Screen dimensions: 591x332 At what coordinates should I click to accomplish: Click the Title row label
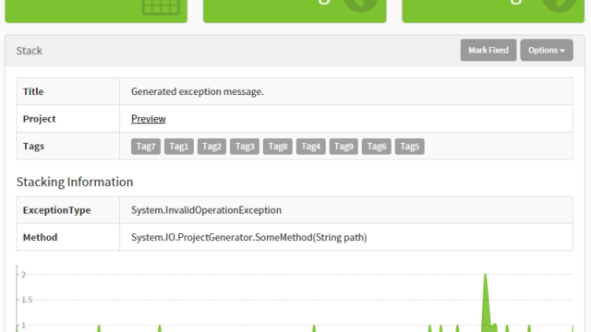point(33,91)
